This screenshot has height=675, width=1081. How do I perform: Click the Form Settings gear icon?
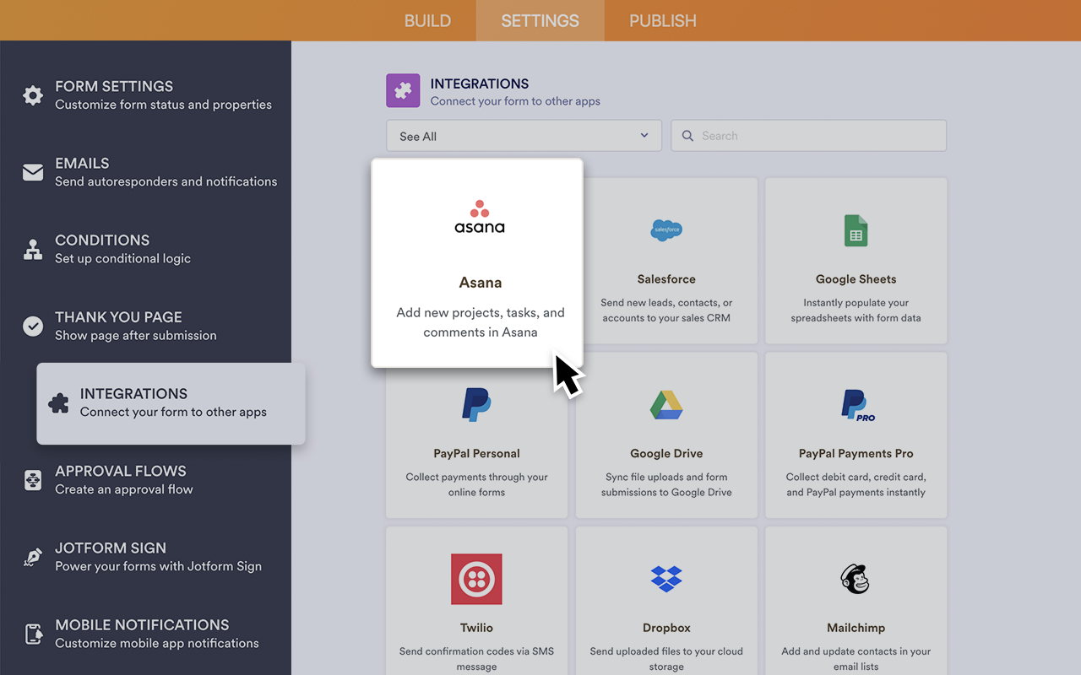32,95
